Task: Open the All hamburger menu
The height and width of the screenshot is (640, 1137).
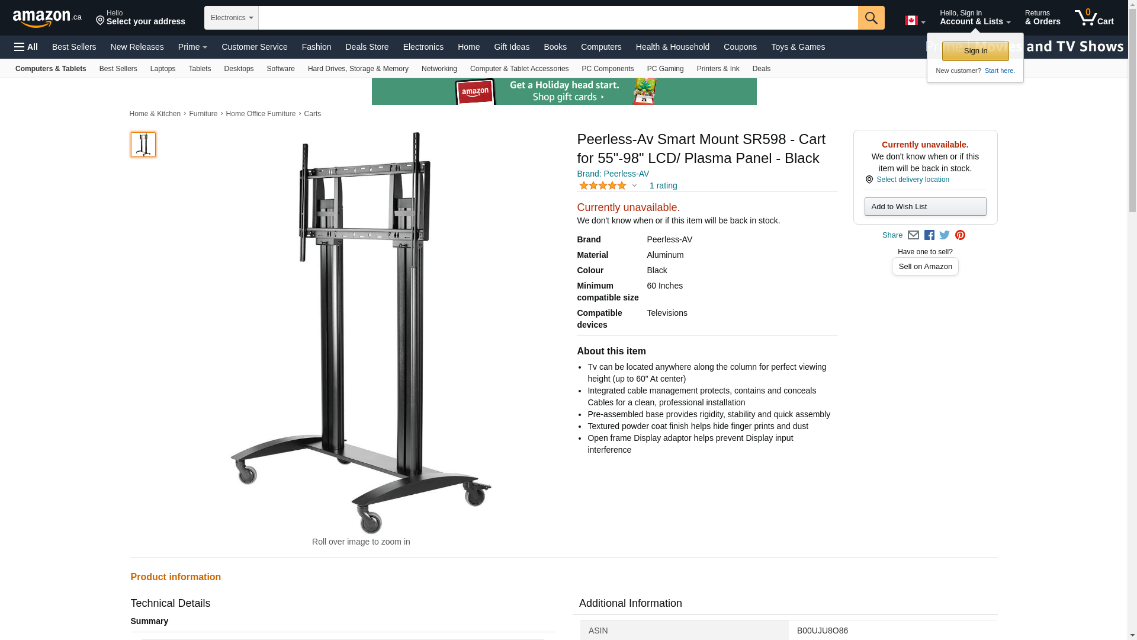Action: pos(26,47)
